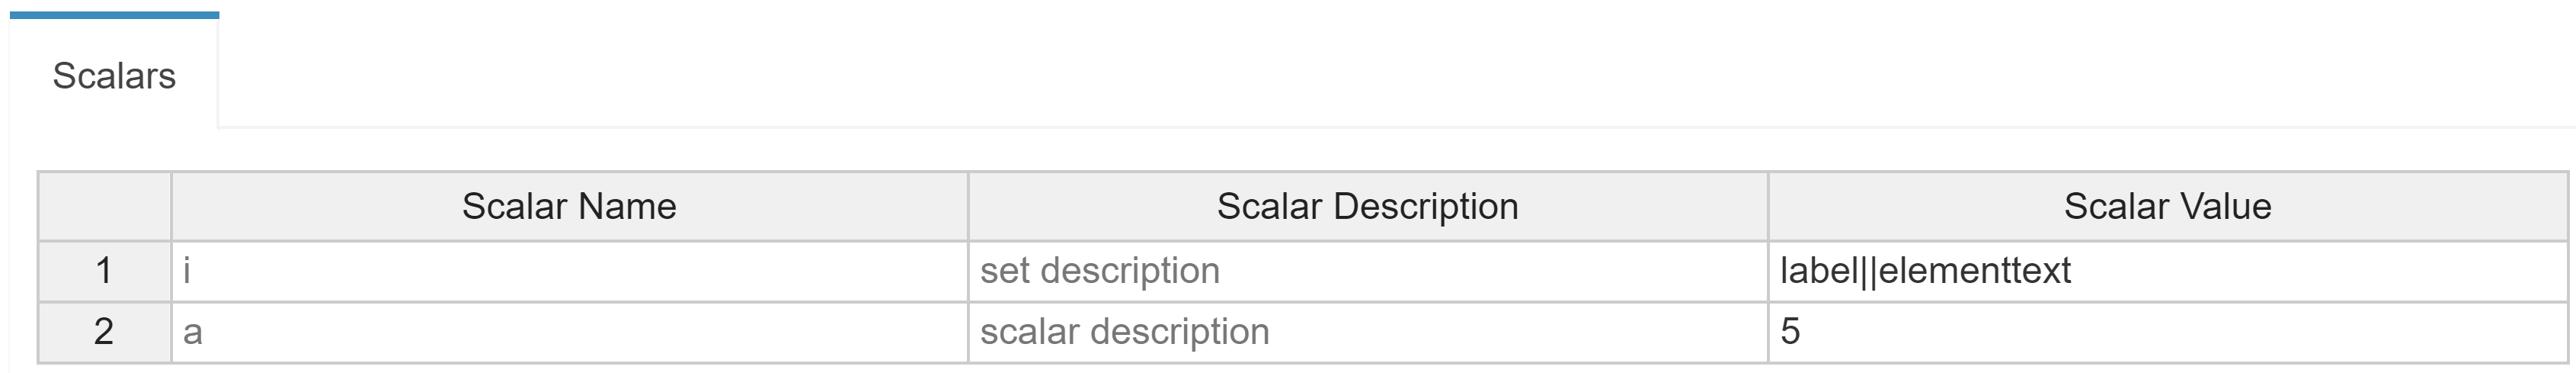2576x373 pixels.
Task: Click the scalar name cell 'a'
Action: 569,332
